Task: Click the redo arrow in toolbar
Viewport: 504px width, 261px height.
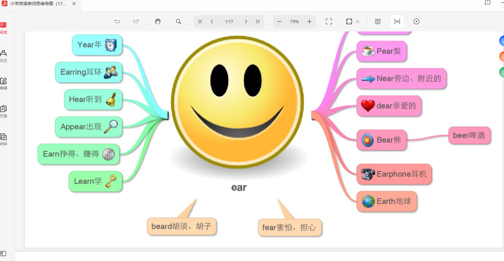Action: click(x=136, y=21)
